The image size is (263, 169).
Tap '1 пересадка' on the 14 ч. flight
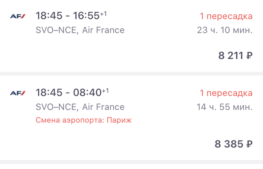coord(226,93)
